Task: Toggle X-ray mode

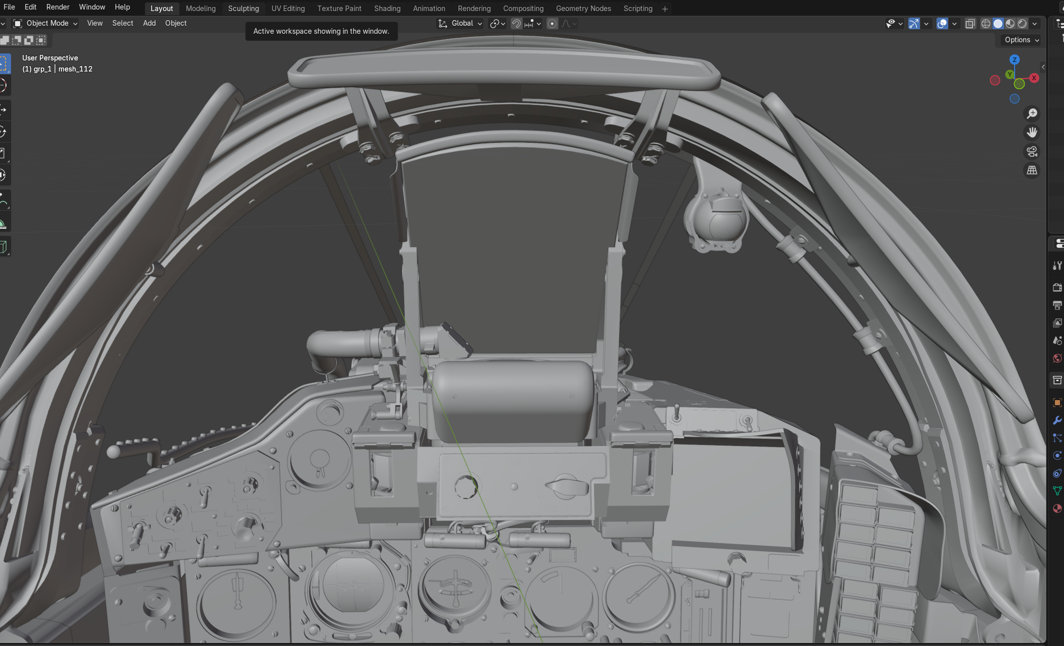Action: pos(970,24)
